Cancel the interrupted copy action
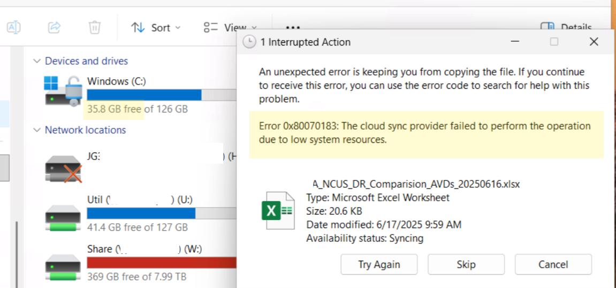 point(553,264)
